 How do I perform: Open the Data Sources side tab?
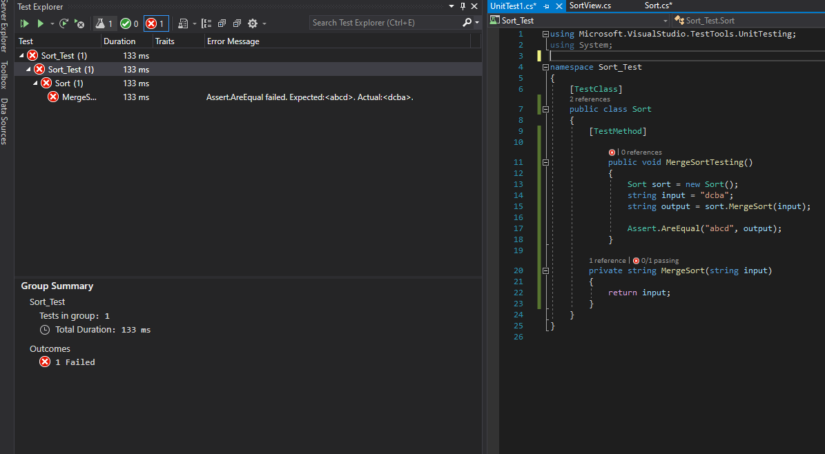click(x=4, y=121)
